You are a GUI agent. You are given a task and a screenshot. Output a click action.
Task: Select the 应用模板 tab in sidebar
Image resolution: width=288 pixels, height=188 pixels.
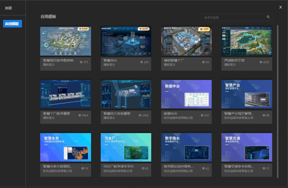coord(12,24)
